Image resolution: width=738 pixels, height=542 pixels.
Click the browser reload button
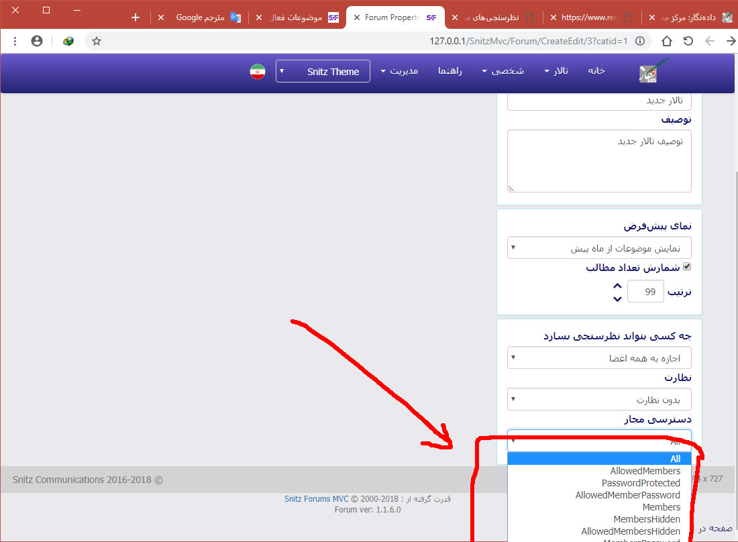[688, 41]
